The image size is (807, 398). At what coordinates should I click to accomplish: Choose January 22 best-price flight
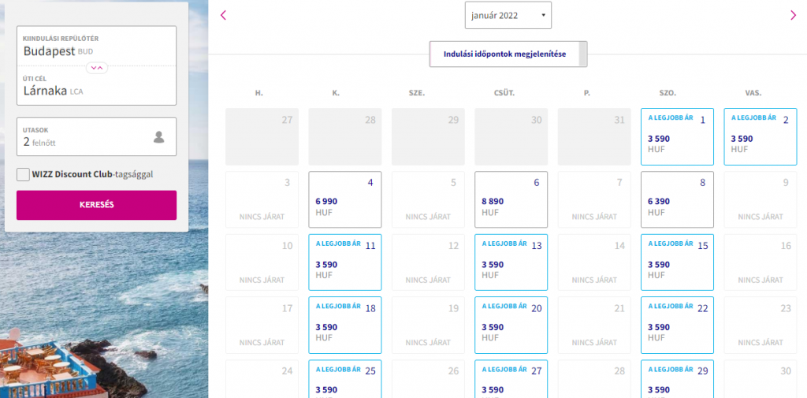click(677, 325)
